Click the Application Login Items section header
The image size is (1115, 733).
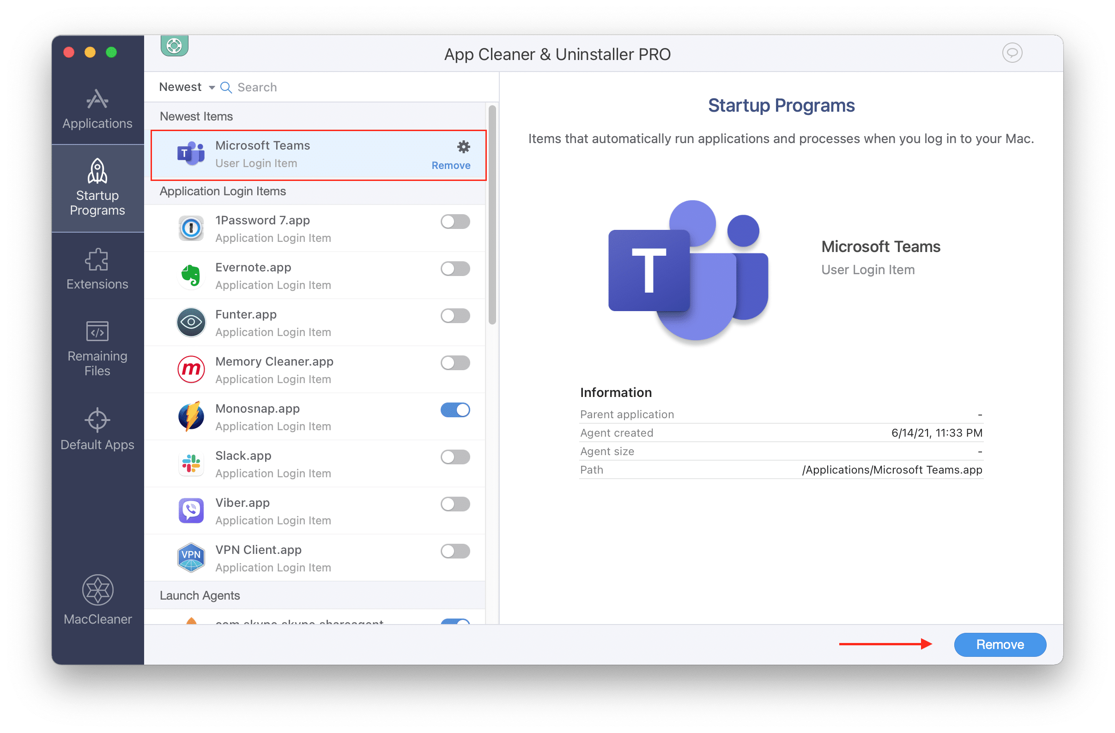(315, 192)
